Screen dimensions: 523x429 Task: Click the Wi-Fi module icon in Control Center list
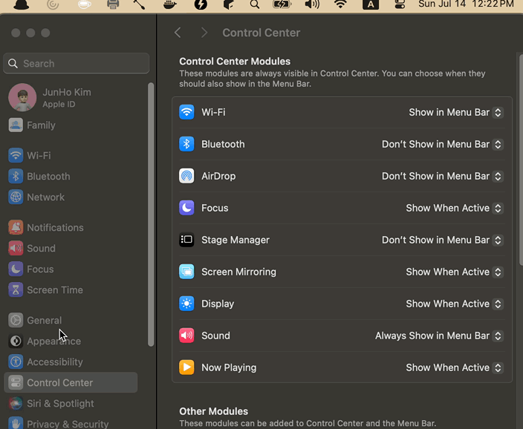[186, 112]
